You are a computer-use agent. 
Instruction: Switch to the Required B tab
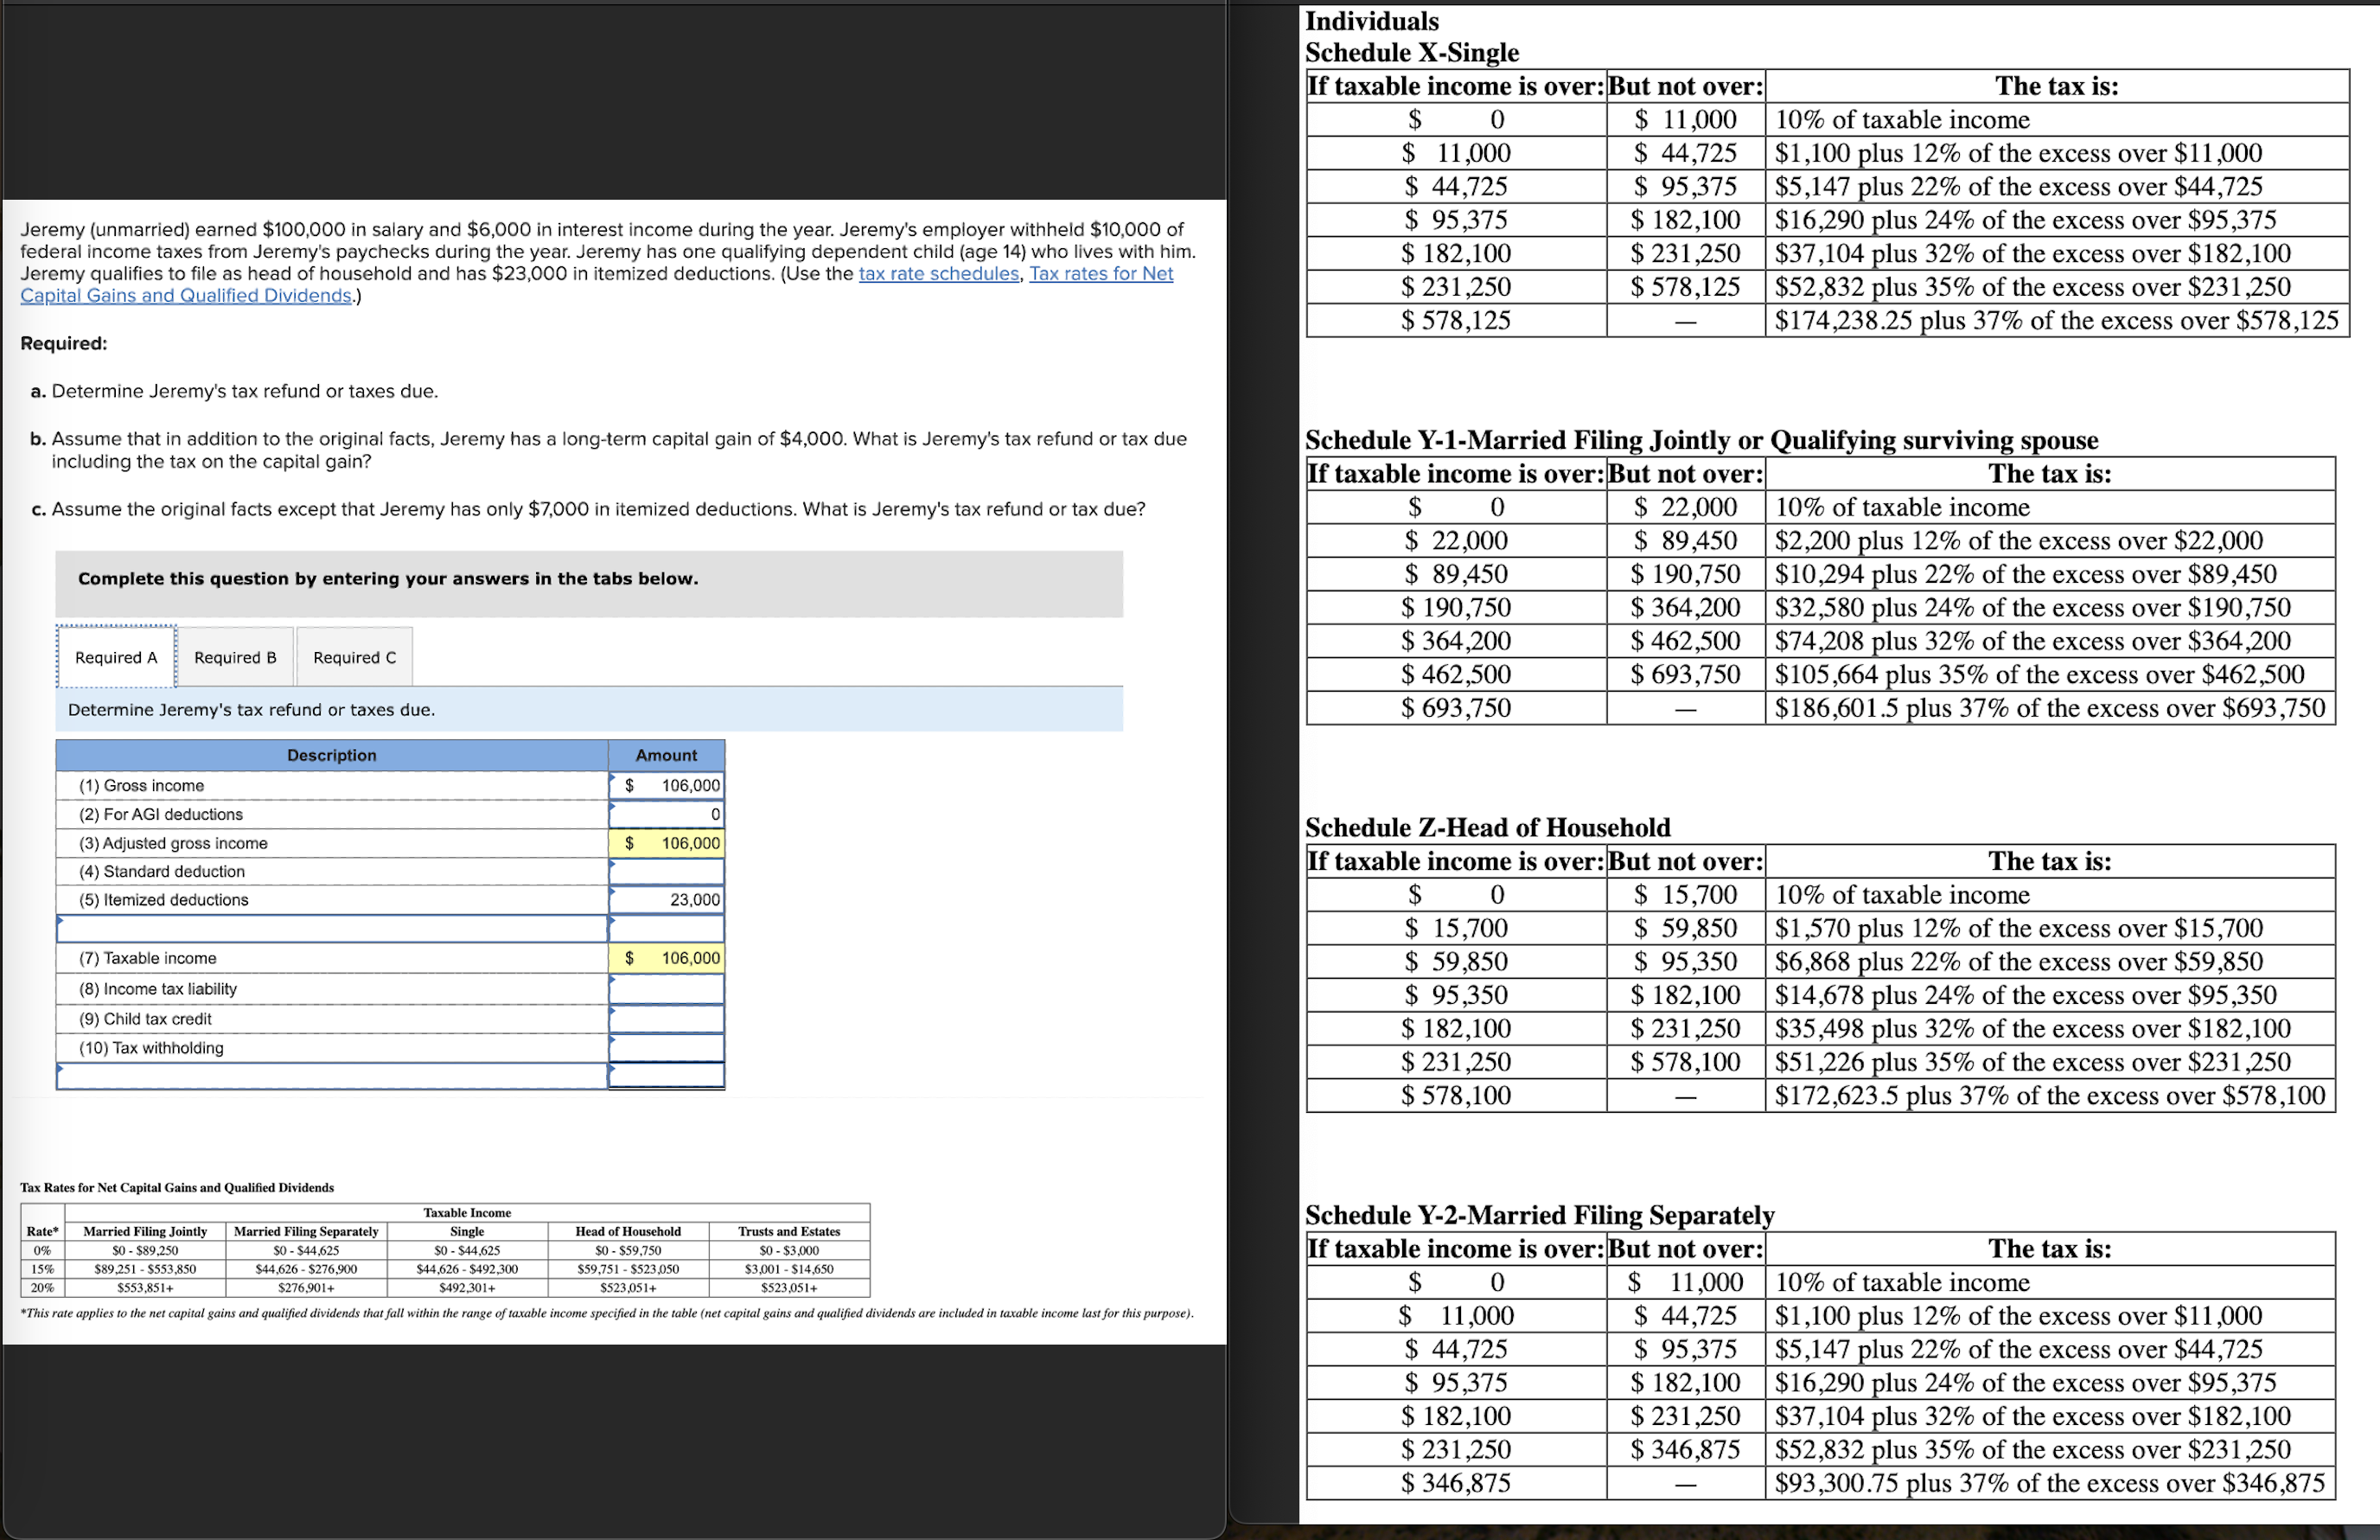tap(235, 657)
